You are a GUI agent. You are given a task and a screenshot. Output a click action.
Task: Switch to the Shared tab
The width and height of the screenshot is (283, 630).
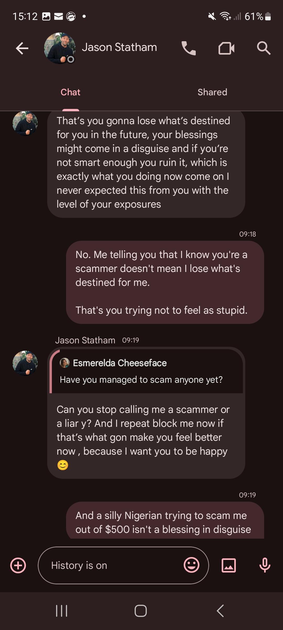(x=212, y=92)
